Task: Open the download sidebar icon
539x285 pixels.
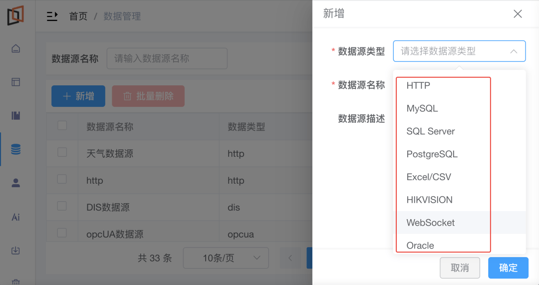Action: coord(16,251)
